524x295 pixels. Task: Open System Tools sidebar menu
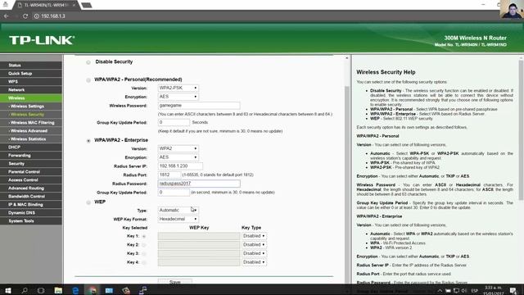click(x=31, y=220)
